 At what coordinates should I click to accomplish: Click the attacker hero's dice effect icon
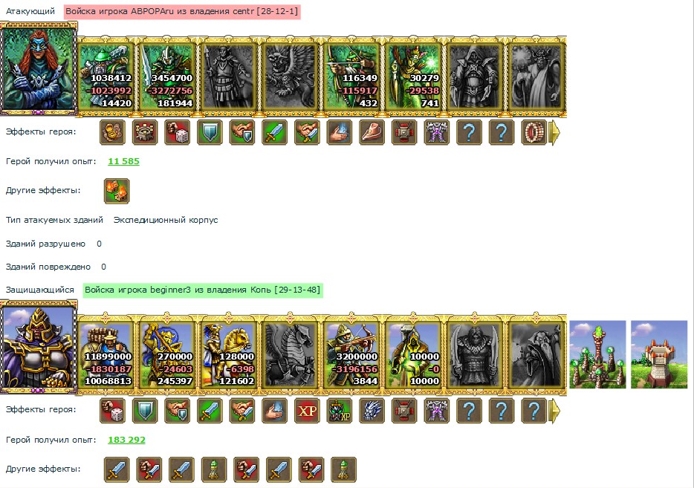click(177, 132)
